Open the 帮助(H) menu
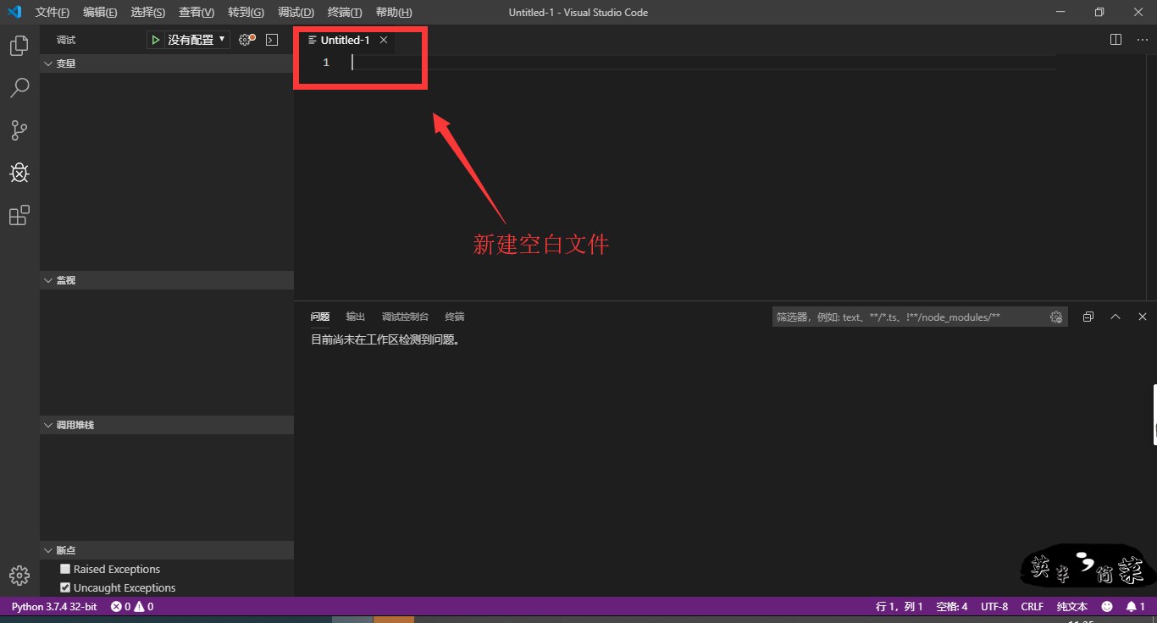The width and height of the screenshot is (1157, 623). pyautogui.click(x=394, y=12)
